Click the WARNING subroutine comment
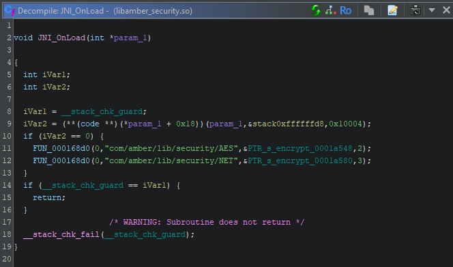The width and height of the screenshot is (453, 267). pyautogui.click(x=207, y=222)
